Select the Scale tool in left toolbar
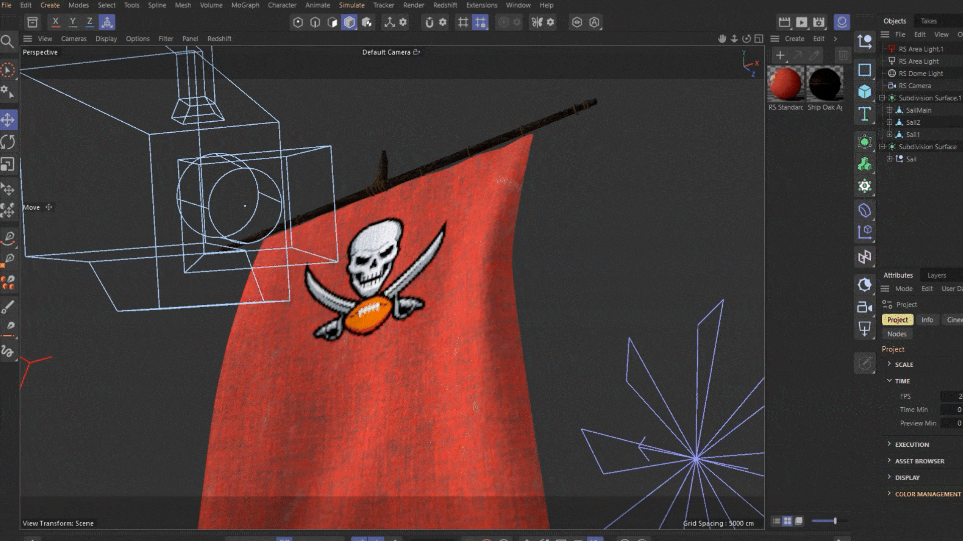This screenshot has width=963, height=541. pyautogui.click(x=8, y=164)
